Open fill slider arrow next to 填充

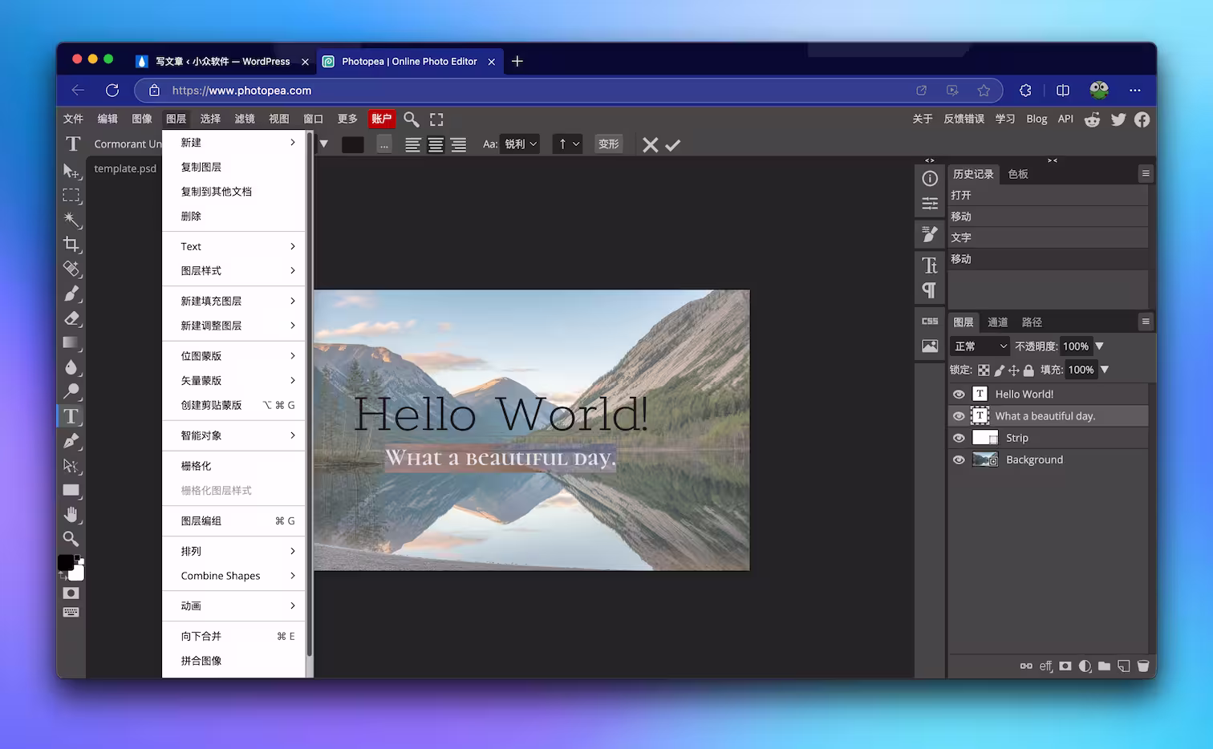(x=1105, y=370)
